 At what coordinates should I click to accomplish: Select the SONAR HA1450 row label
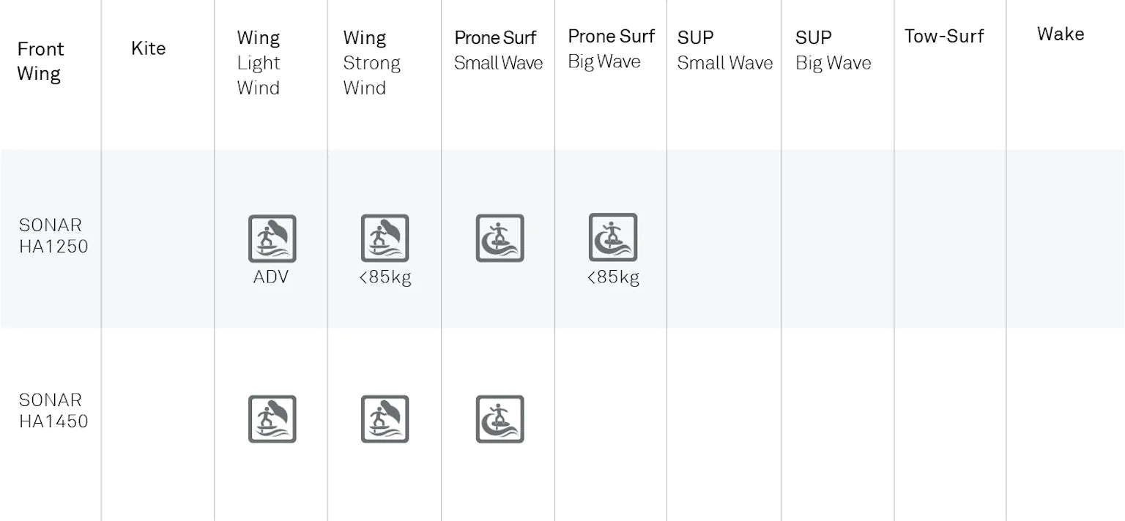(53, 411)
